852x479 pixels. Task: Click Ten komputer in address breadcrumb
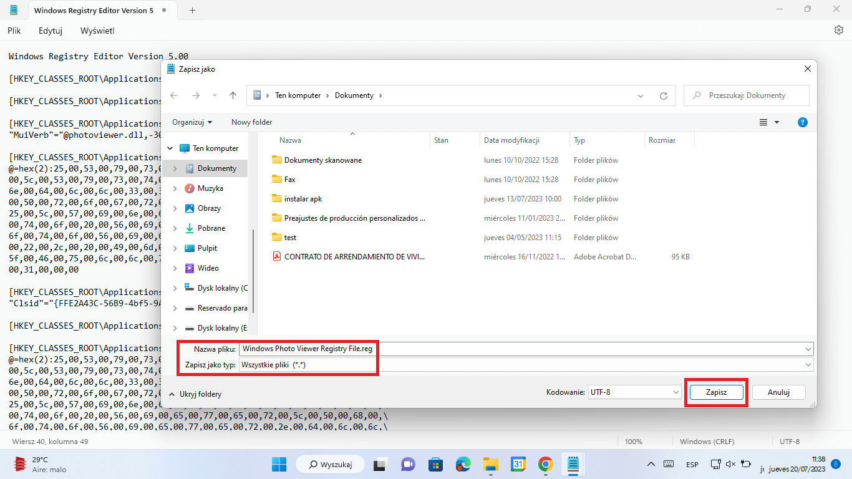coord(298,95)
